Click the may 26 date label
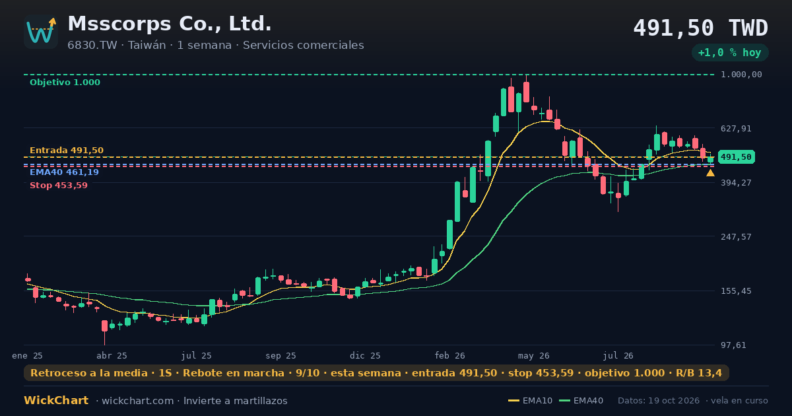The width and height of the screenshot is (792, 416). (535, 356)
